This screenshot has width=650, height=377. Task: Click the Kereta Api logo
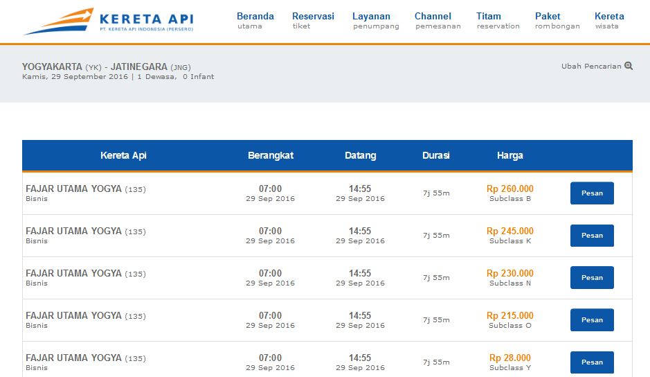109,21
